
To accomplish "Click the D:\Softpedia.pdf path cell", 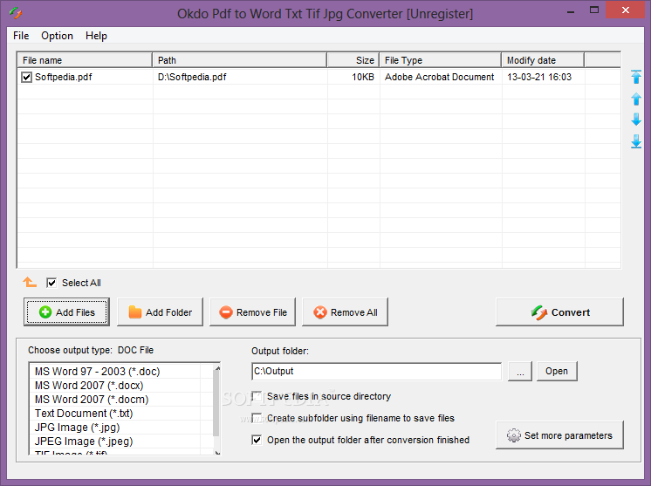I will [x=192, y=77].
